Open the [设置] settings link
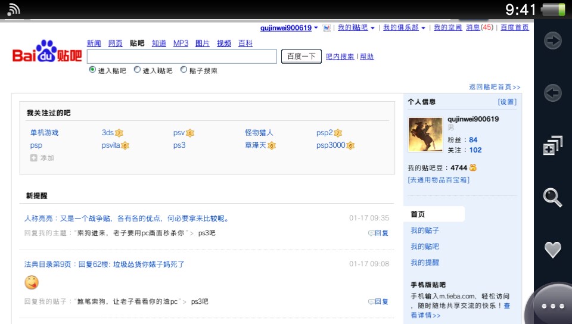This screenshot has width=572, height=324. (x=507, y=102)
